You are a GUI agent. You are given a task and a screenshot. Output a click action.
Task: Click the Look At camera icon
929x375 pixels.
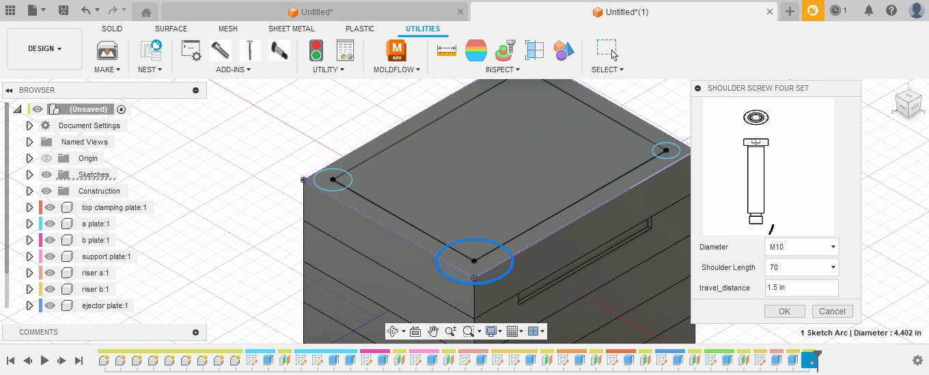(415, 331)
